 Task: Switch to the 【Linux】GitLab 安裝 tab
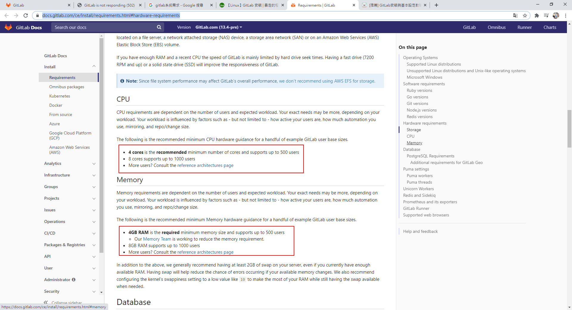click(x=251, y=5)
